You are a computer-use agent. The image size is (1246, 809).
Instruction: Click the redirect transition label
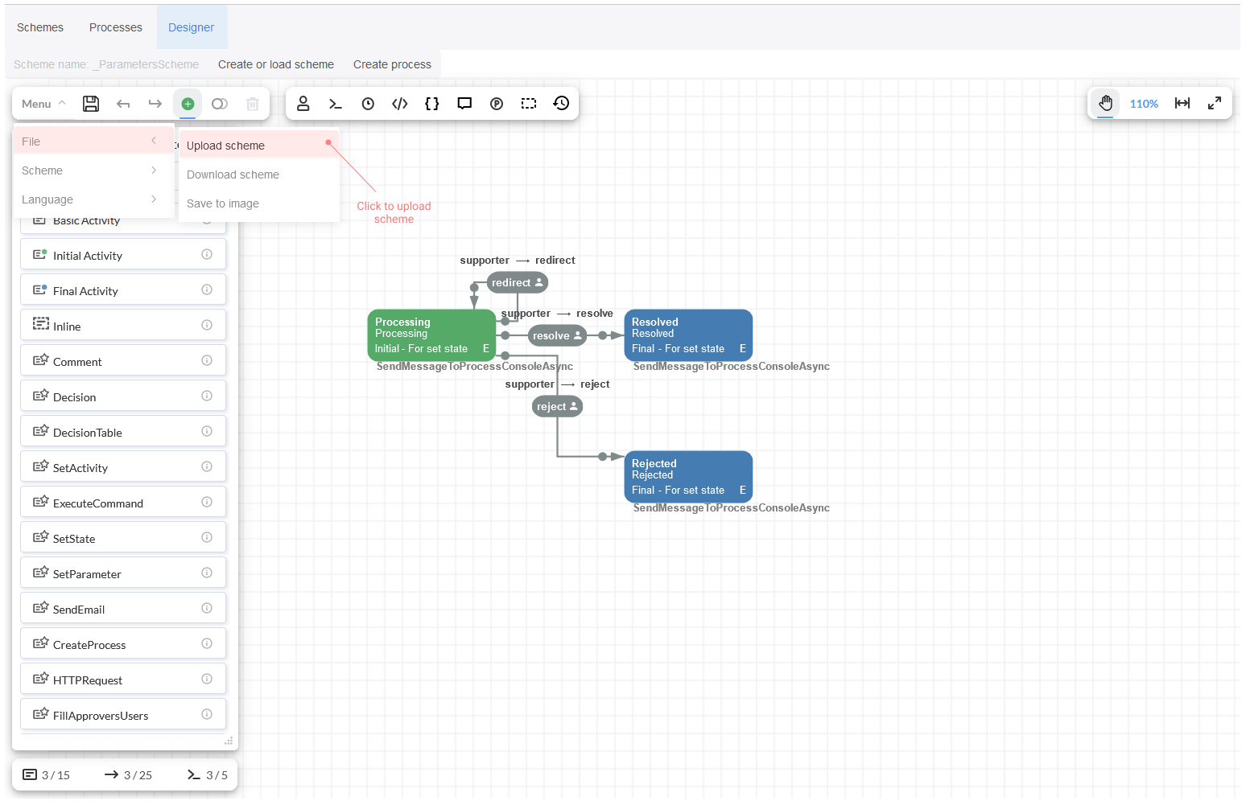(x=518, y=283)
